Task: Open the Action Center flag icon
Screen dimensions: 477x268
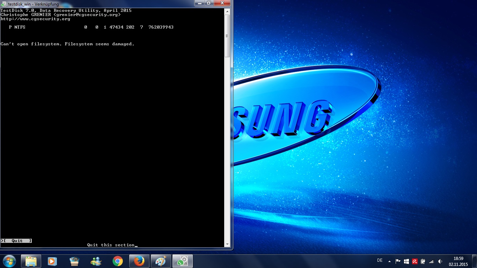Action: pos(398,261)
